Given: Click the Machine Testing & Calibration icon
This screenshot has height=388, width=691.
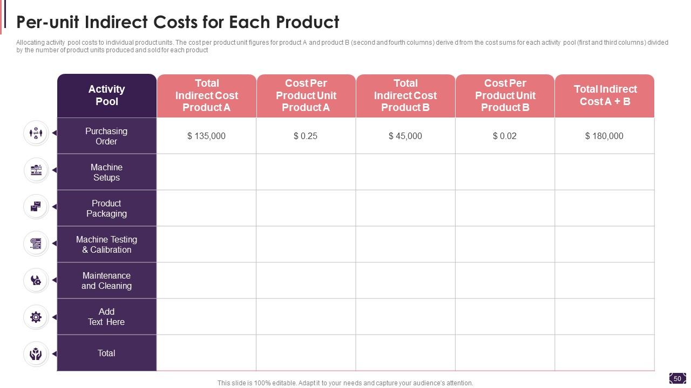Looking at the screenshot, I should pos(36,244).
